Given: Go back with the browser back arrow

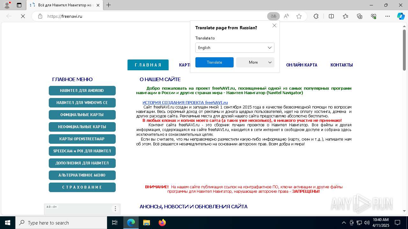Looking at the screenshot, I should coord(9,16).
